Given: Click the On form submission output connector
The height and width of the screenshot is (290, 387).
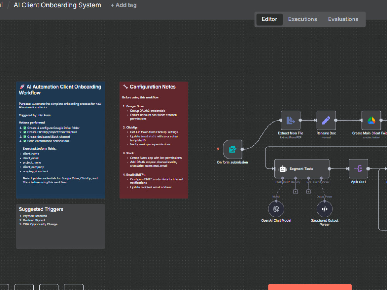Looking at the screenshot, I should (x=242, y=149).
